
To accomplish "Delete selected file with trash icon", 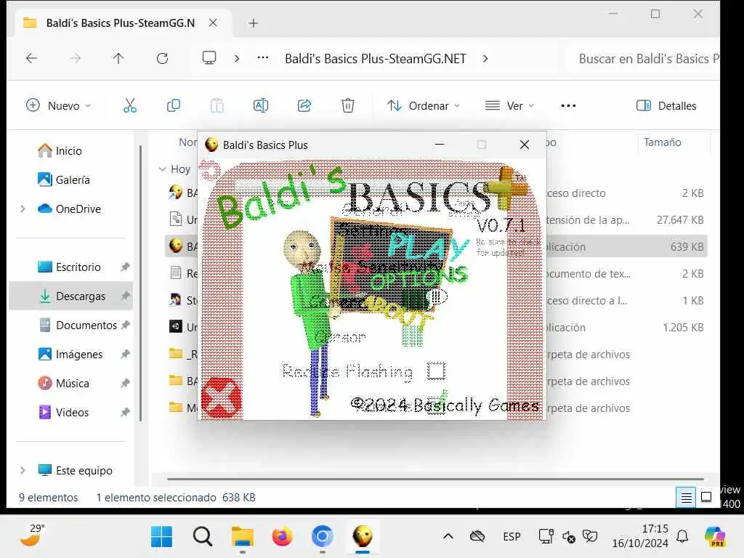I will (x=348, y=105).
